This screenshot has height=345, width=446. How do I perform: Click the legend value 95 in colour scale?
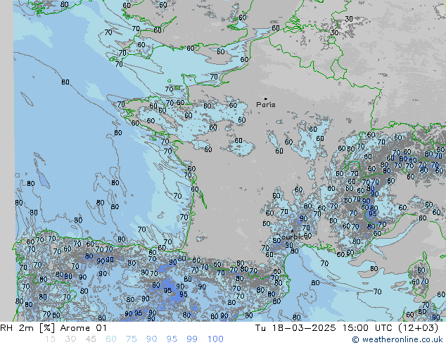click(172, 339)
